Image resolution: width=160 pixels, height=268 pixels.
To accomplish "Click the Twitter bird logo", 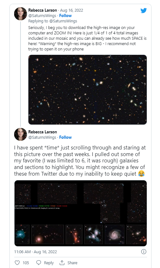I will (144, 11).
